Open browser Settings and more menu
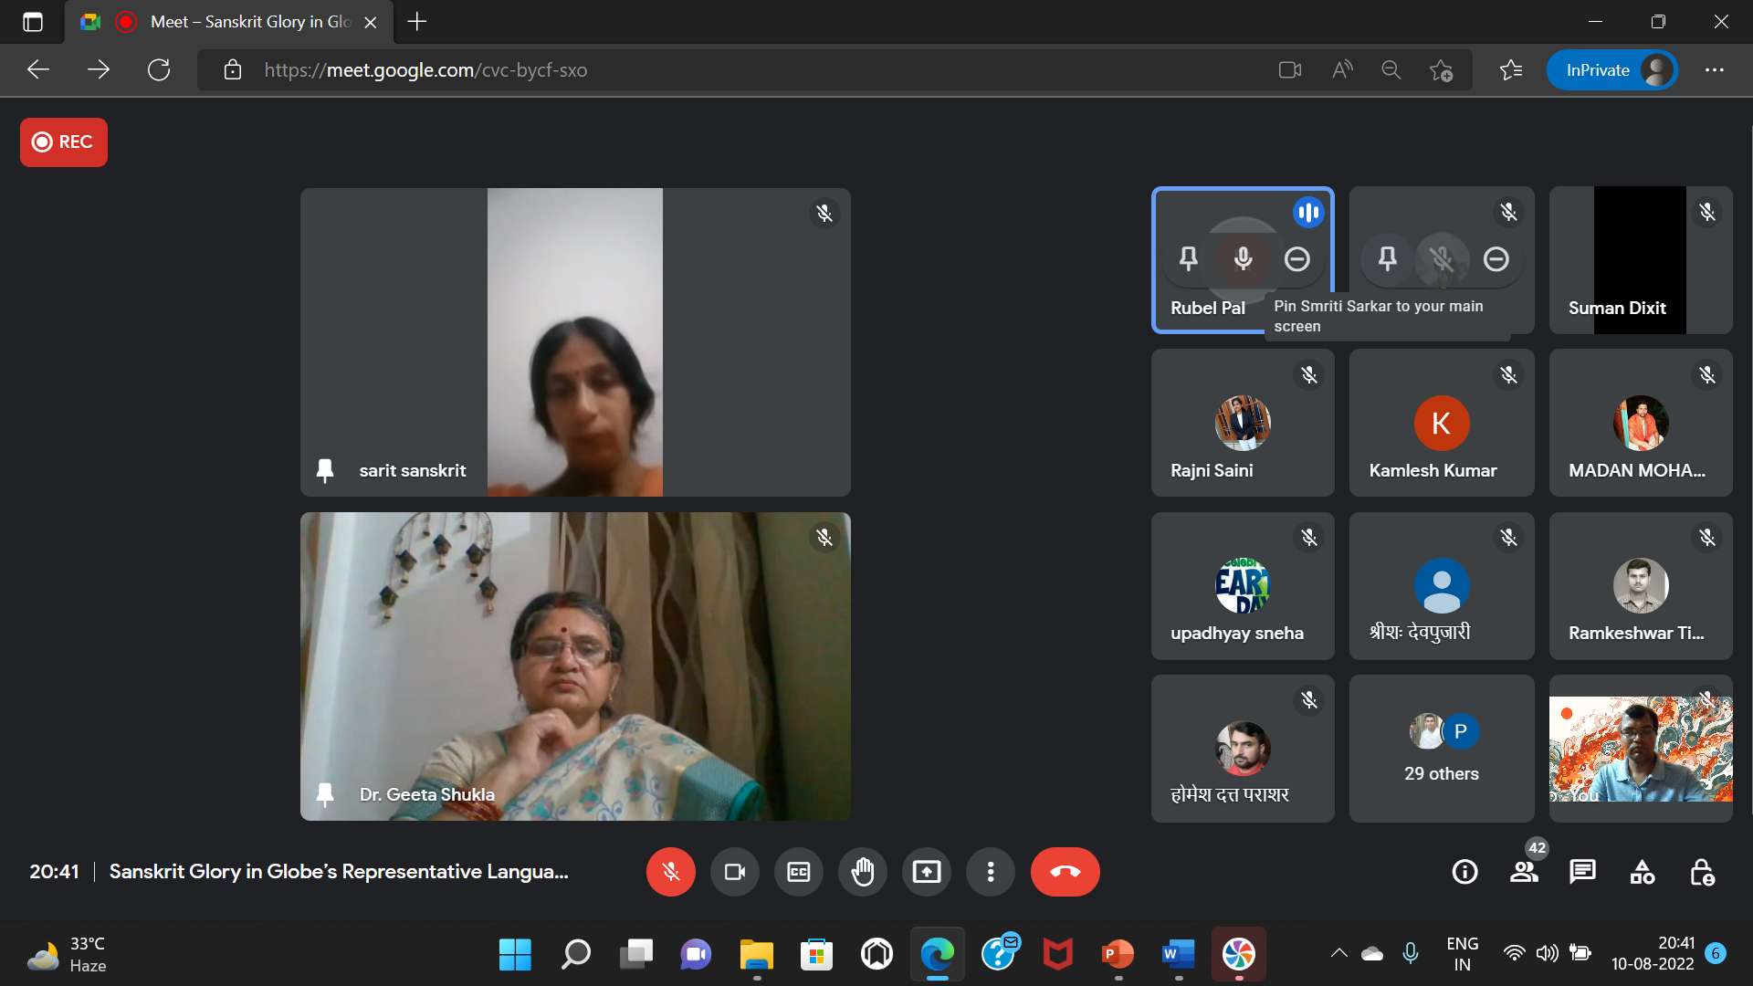The image size is (1753, 986). click(x=1714, y=70)
